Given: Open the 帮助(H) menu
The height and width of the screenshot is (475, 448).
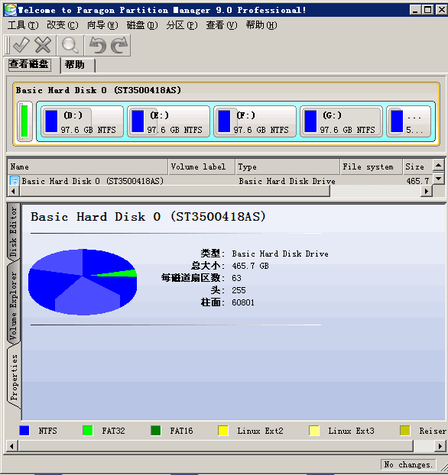Looking at the screenshot, I should 261,25.
